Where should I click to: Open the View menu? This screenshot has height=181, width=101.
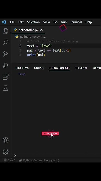click(x=46, y=22)
